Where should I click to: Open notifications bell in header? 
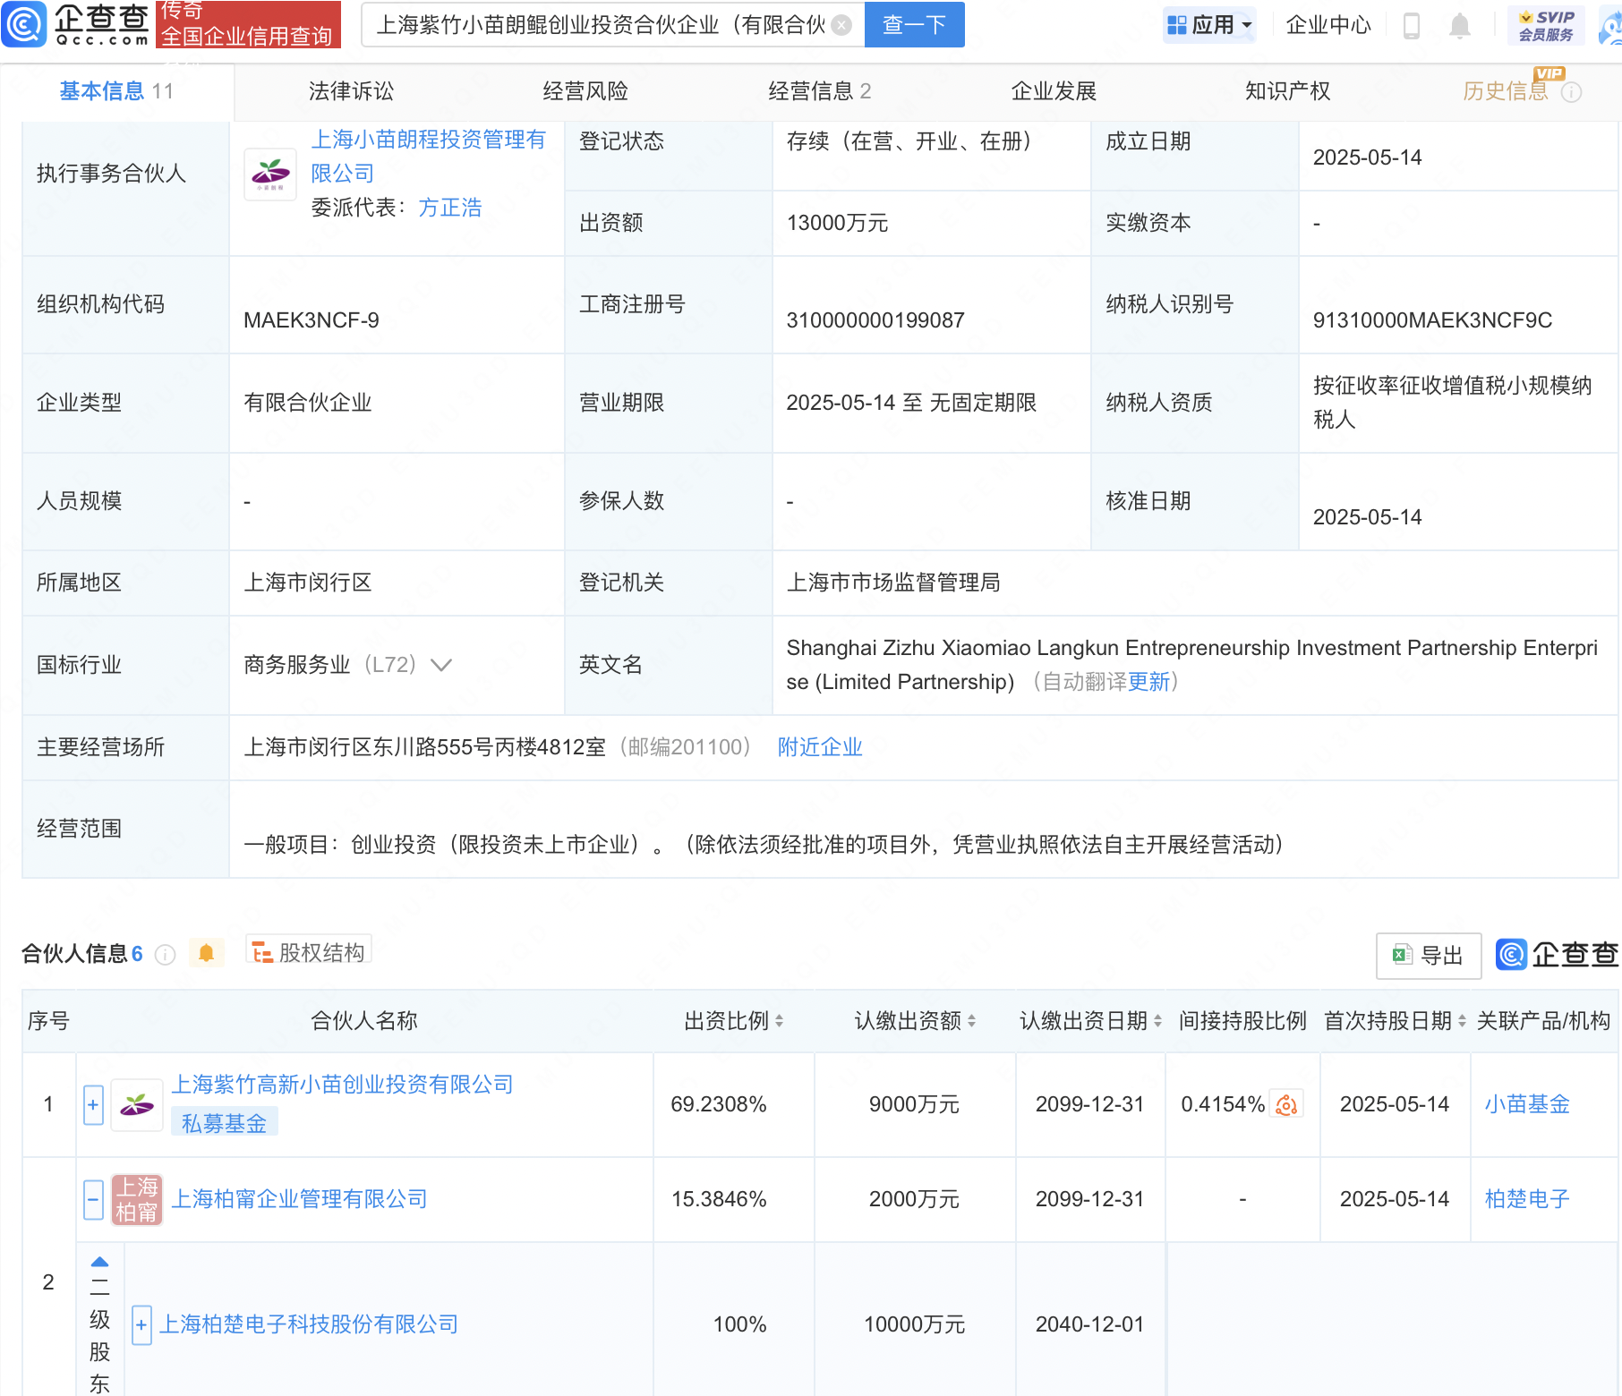tap(1460, 25)
